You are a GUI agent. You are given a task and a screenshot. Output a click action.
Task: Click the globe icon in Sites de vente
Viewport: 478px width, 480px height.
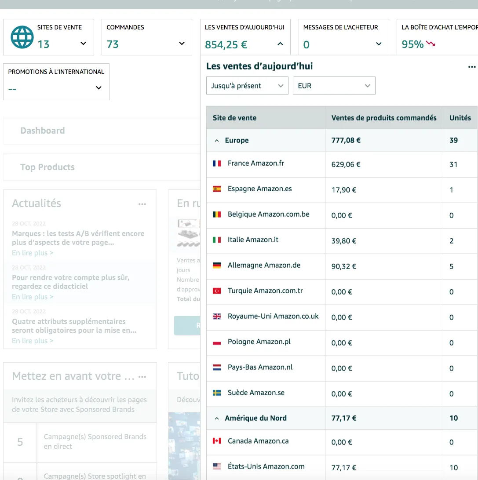pos(22,37)
